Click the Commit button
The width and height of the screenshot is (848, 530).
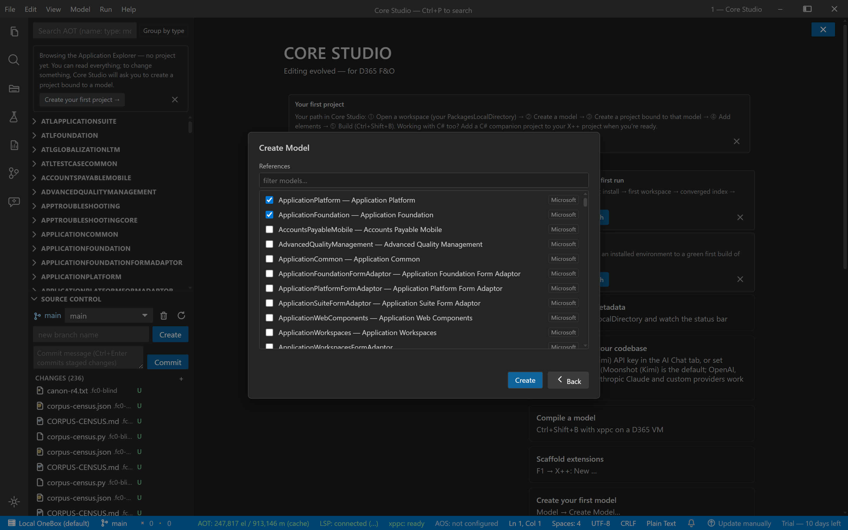[x=168, y=362]
